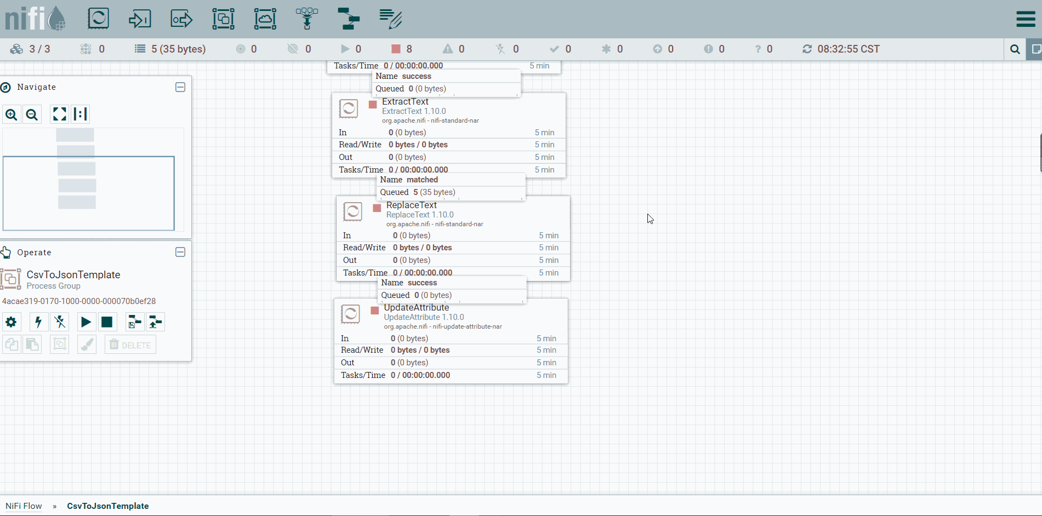This screenshot has width=1042, height=516.
Task: Click the NiFi Flow breadcrumb link
Action: point(24,506)
